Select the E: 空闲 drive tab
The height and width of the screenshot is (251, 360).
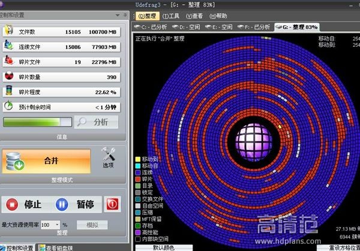(221, 27)
